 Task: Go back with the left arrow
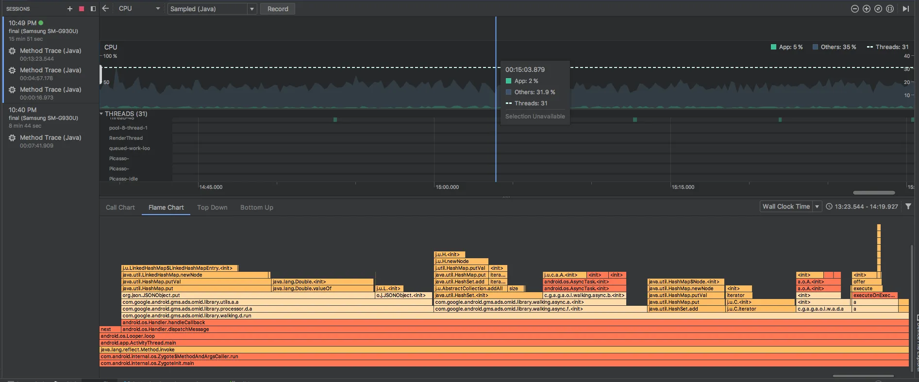click(x=105, y=8)
